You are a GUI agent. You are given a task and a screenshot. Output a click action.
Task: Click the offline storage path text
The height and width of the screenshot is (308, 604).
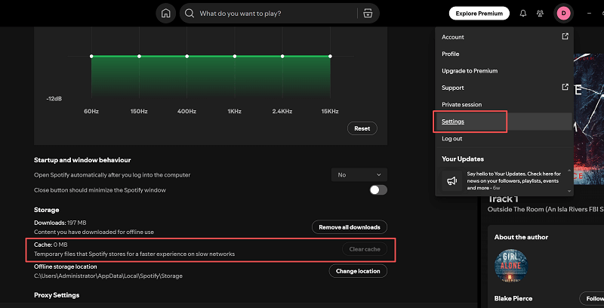coord(108,276)
